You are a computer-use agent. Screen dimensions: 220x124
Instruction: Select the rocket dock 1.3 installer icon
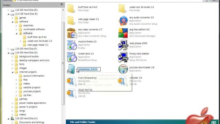pos(72,57)
